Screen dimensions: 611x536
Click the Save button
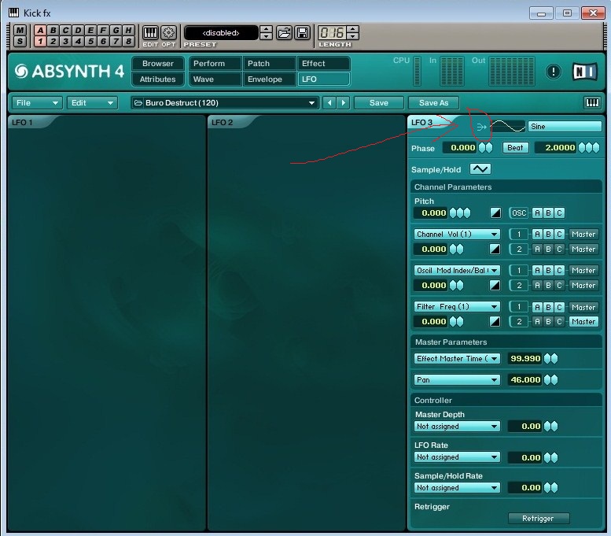pos(379,102)
